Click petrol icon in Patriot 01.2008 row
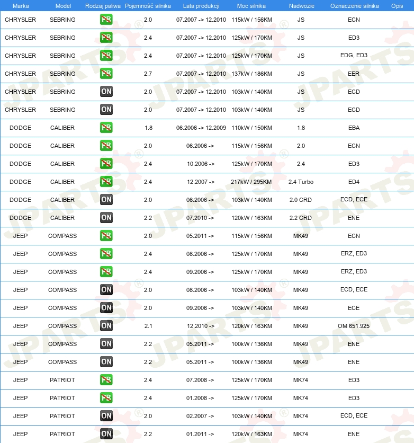The height and width of the screenshot is (443, 414). [x=106, y=397]
